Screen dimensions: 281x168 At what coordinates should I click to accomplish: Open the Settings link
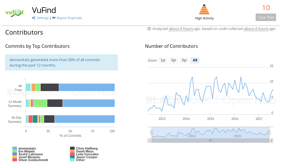pyautogui.click(x=43, y=18)
